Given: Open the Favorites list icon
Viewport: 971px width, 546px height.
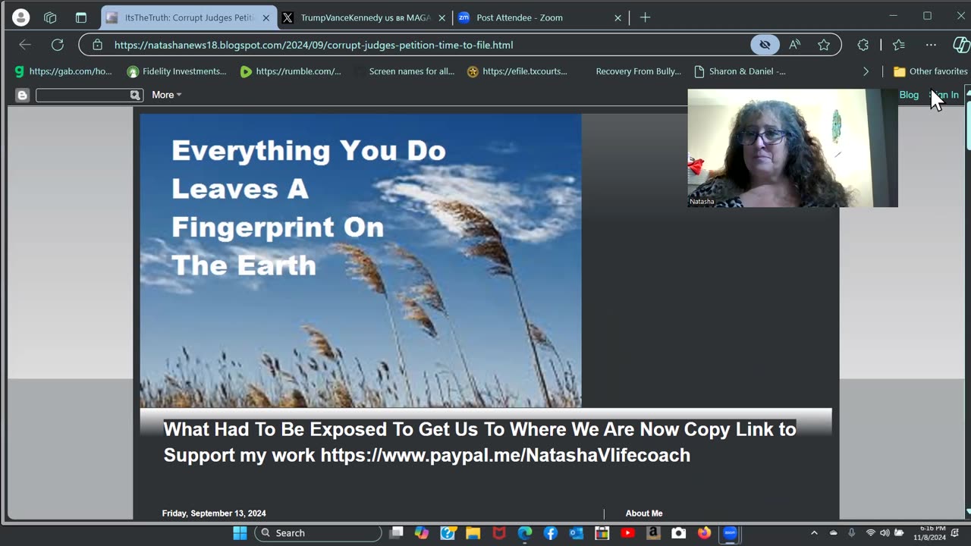Looking at the screenshot, I should (x=899, y=45).
